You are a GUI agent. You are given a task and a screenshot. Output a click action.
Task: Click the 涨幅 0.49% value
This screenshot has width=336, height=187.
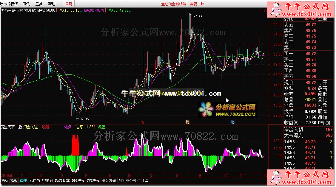pyautogui.click(x=311, y=94)
